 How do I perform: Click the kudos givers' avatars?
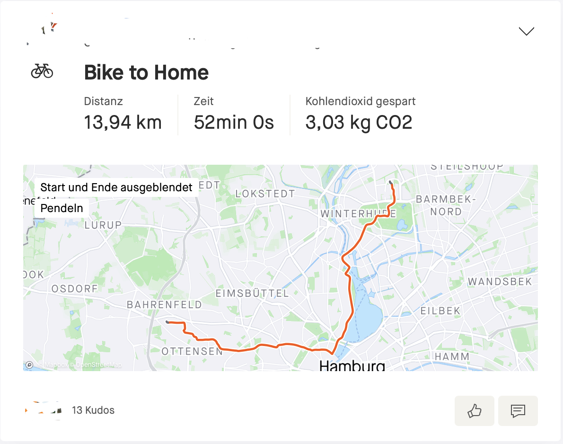(44, 410)
